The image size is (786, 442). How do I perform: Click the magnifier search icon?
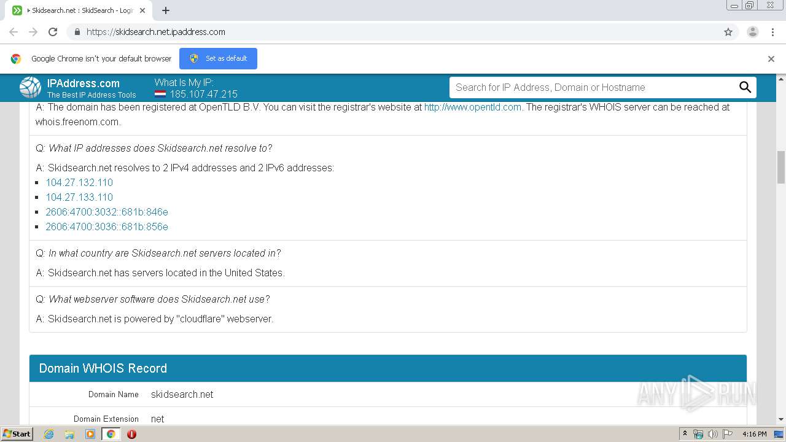click(745, 87)
